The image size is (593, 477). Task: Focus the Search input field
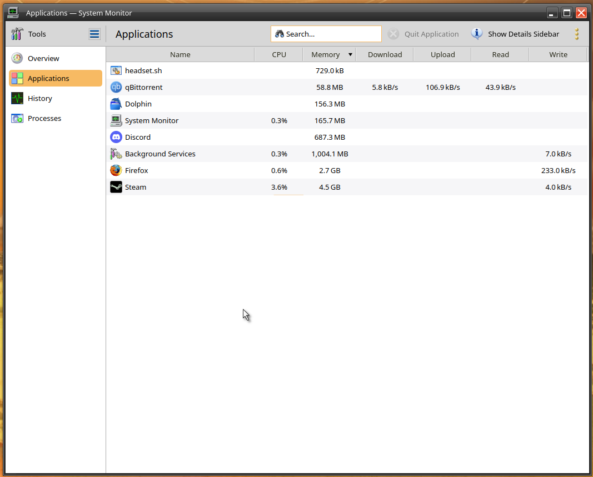[326, 34]
